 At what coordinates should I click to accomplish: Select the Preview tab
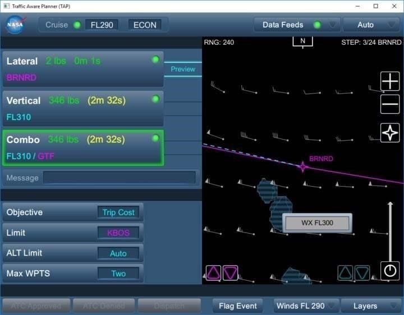(183, 70)
